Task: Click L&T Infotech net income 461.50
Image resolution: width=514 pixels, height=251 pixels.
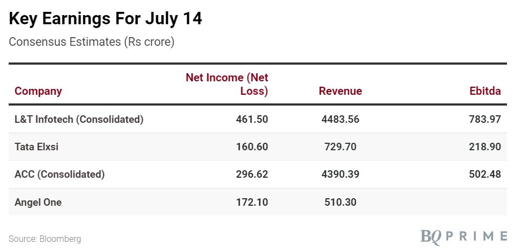Action: pyautogui.click(x=252, y=120)
